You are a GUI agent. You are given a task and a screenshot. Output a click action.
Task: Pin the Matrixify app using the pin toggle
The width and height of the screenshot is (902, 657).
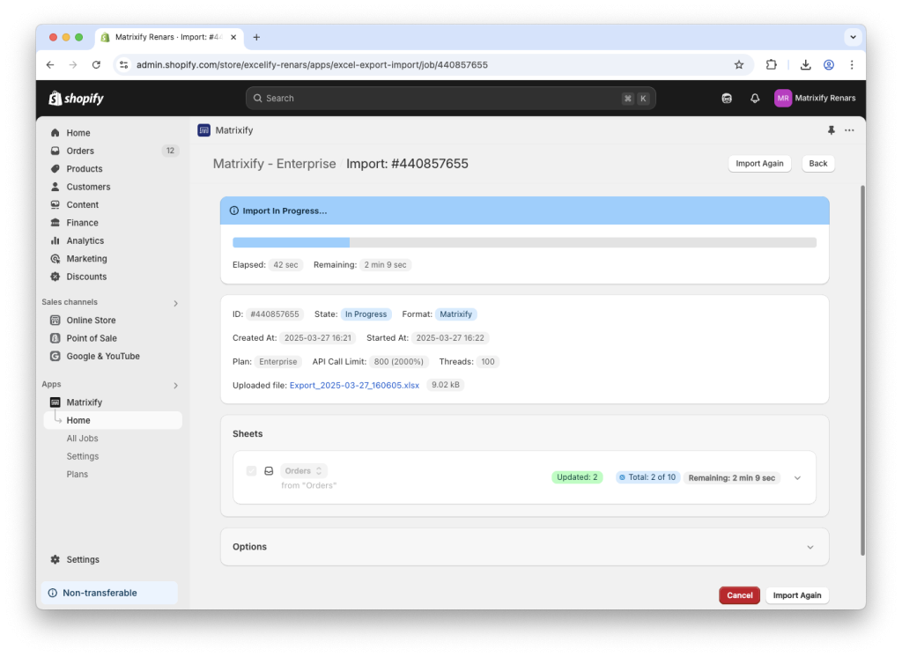pyautogui.click(x=830, y=129)
